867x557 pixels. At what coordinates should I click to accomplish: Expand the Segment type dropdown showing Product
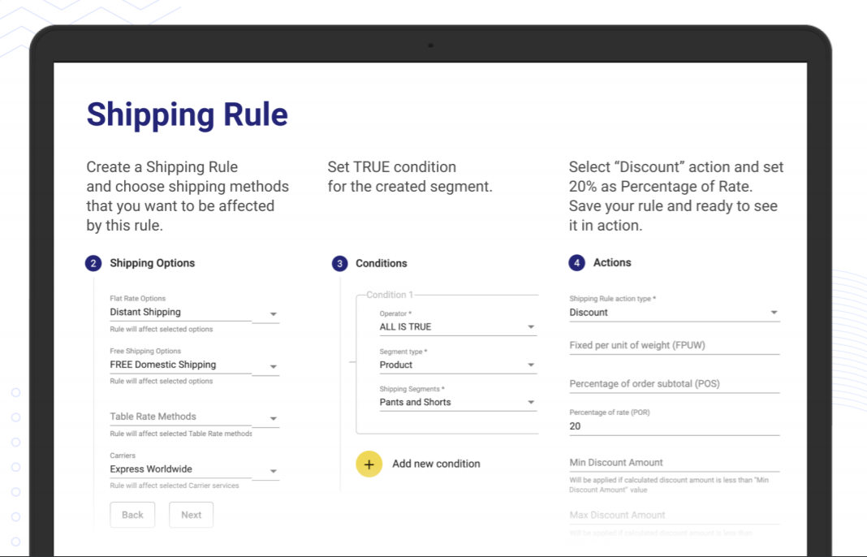(x=531, y=365)
